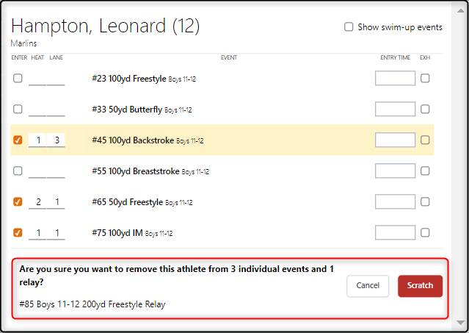Click scrollbar up arrow
Viewport: 469px width, 333px height.
click(x=460, y=10)
